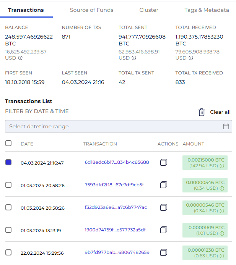236x265 pixels.
Task: Copy hash of transaction 1900d74759f...e577732a5df
Action: 164,230
